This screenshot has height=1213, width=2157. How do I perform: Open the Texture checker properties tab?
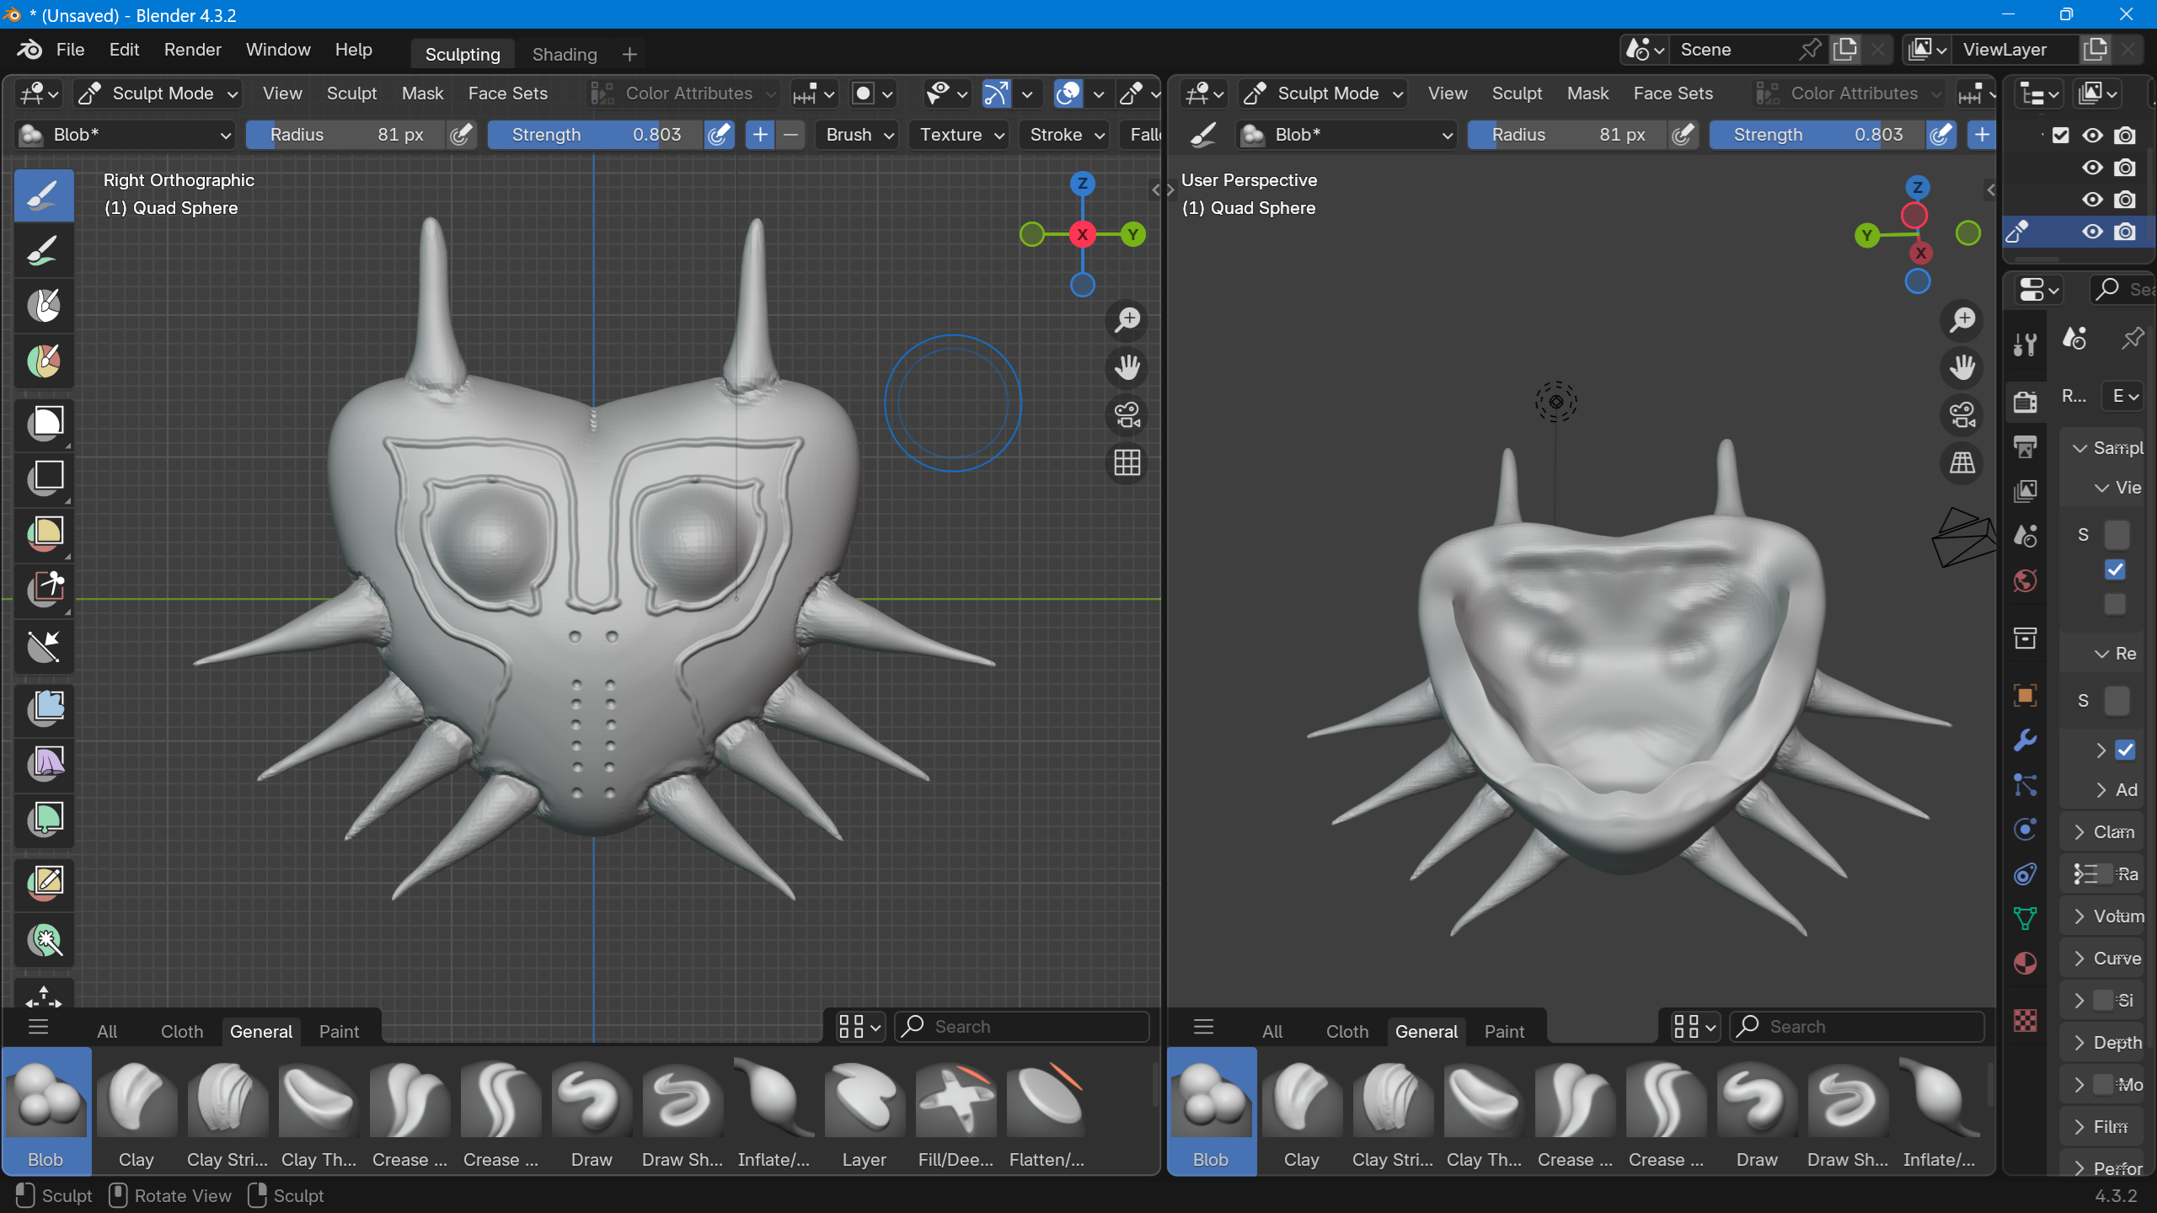[2026, 1020]
